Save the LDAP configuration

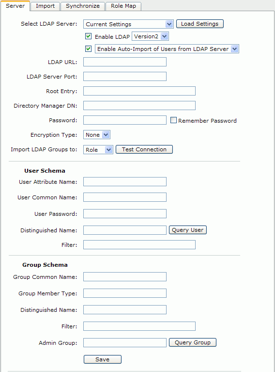[x=103, y=359]
